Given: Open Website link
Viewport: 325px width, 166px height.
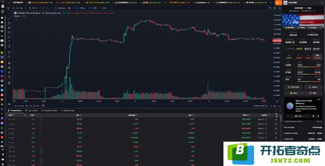Looking at the screenshot, I should click(290, 28).
